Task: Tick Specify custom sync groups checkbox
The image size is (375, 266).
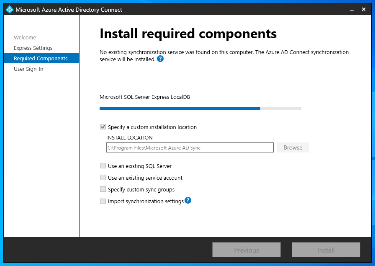Action: (103, 189)
